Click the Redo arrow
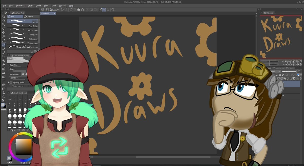The width and height of the screenshot is (304, 166). coord(66,10)
